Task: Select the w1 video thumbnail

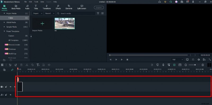Action: [65, 24]
